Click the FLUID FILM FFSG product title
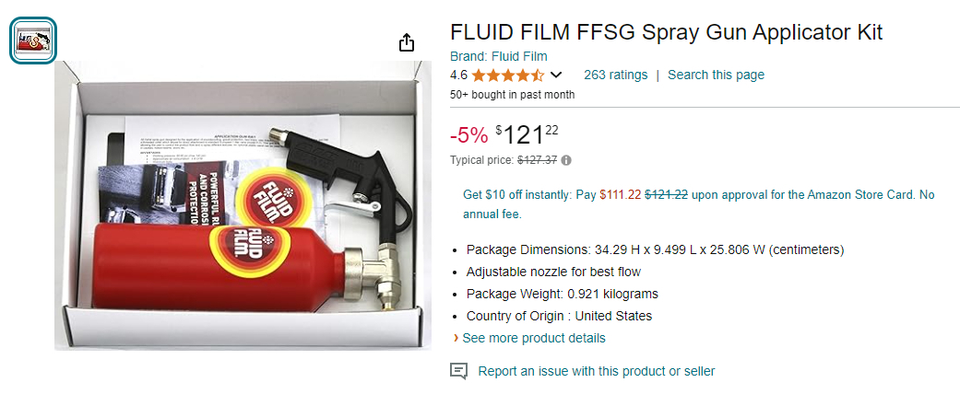 pos(666,32)
